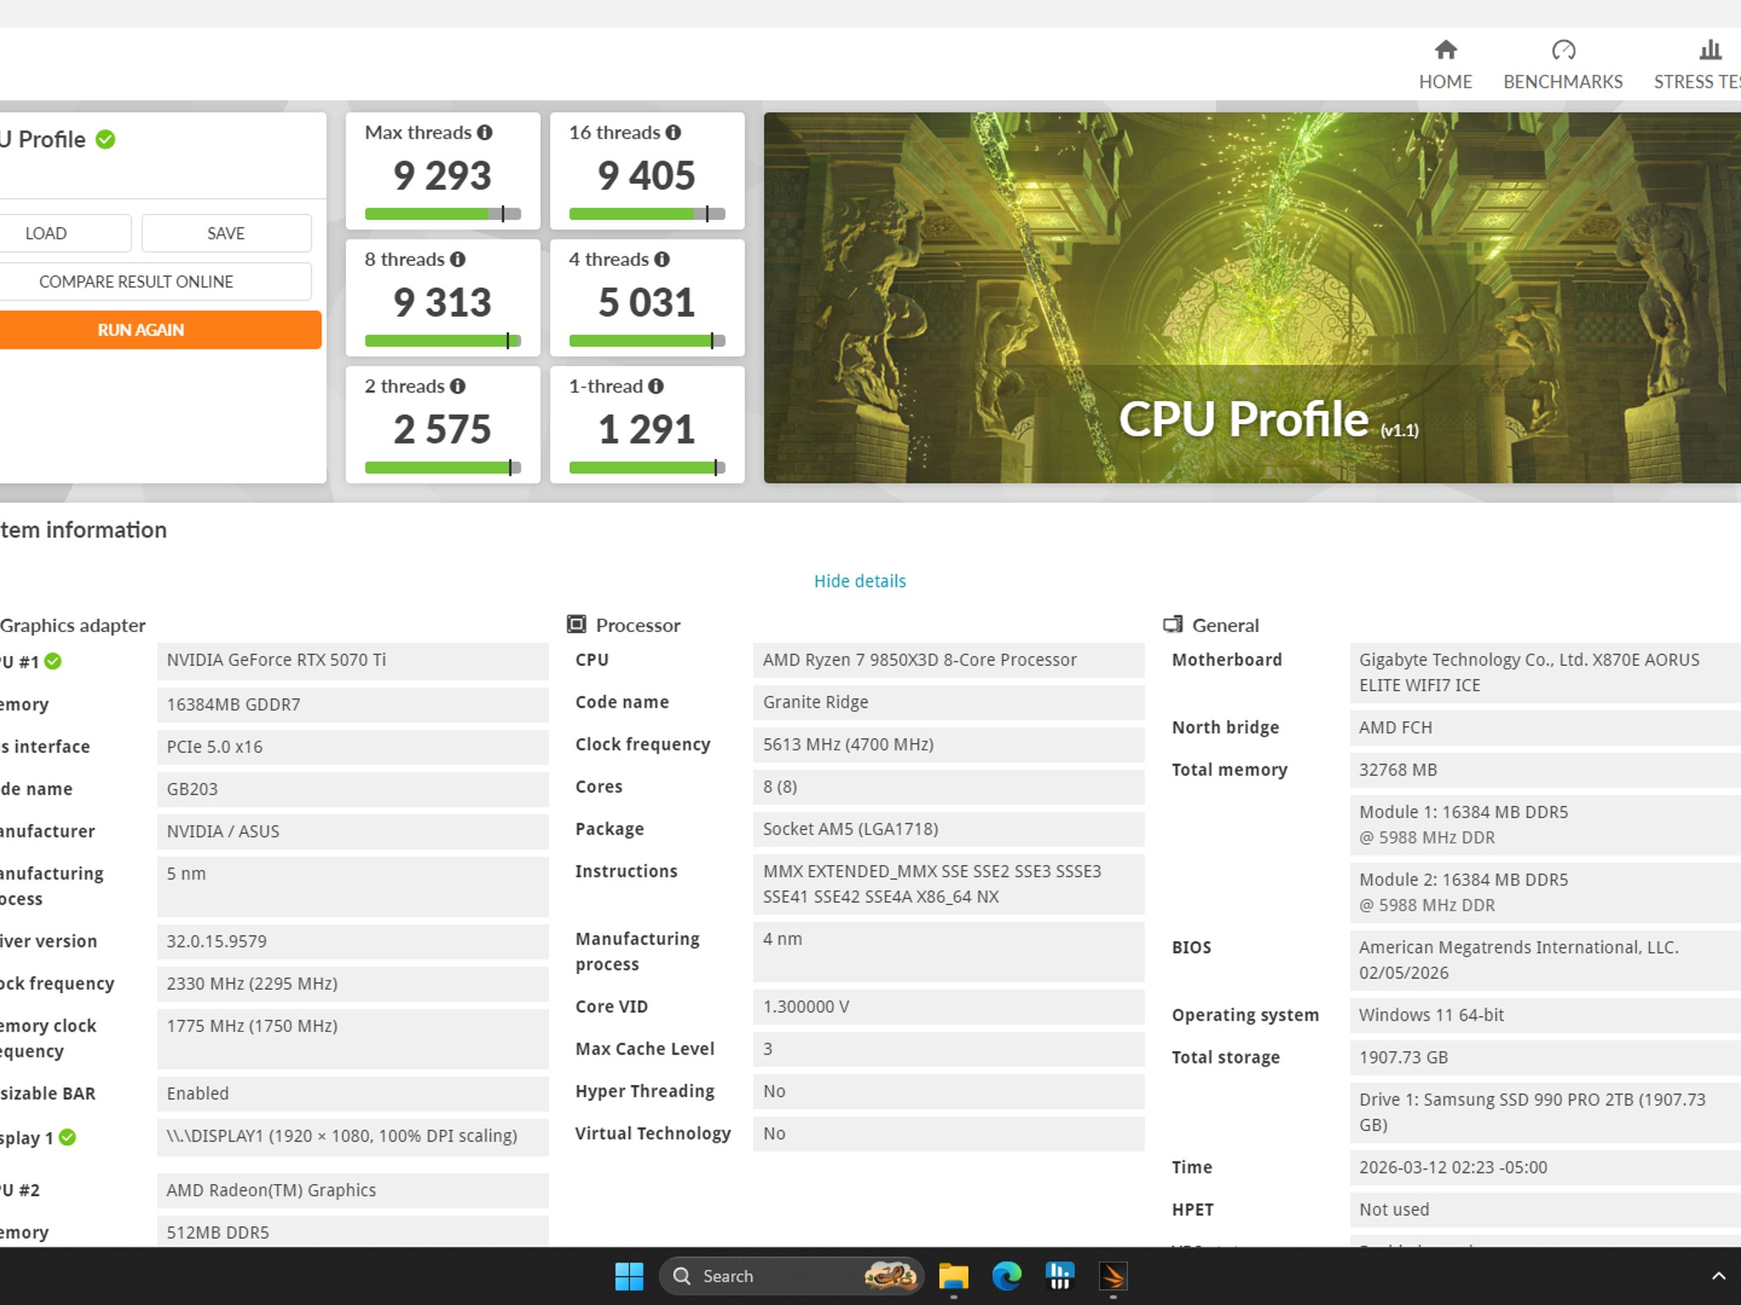Click the 2 threads score 2 575
Screen dimensions: 1741x1305
pyautogui.click(x=443, y=429)
